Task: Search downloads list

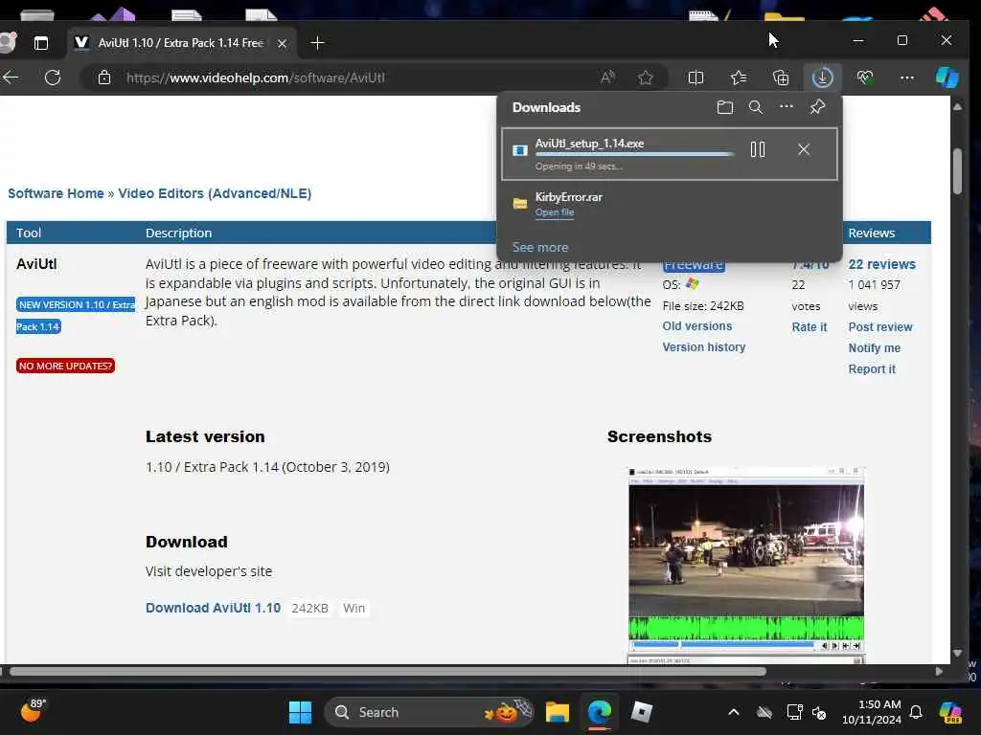Action: pyautogui.click(x=756, y=107)
